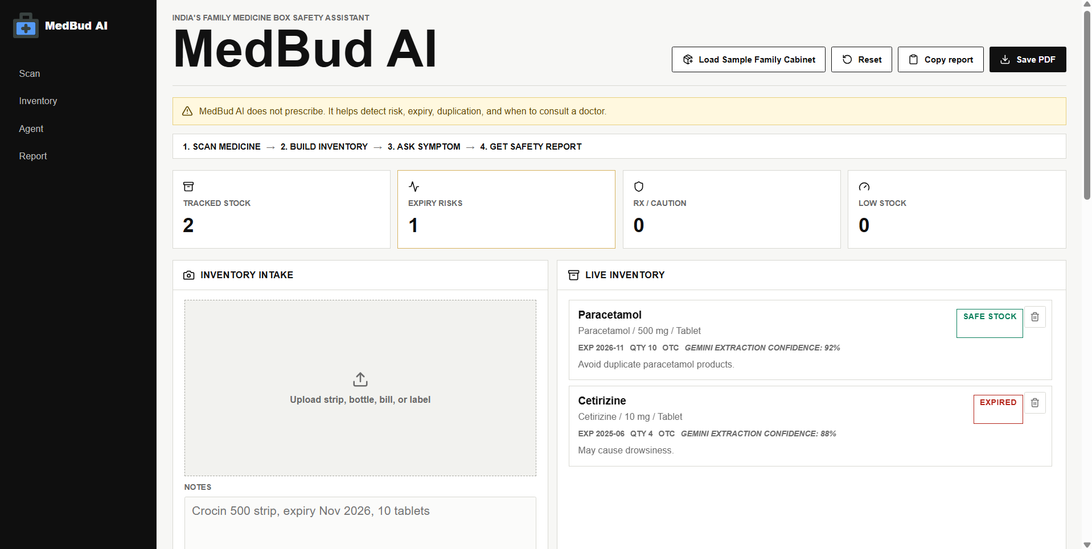Viewport: 1092px width, 549px height.
Task: Click the '4. GET SAFETY REPORT' step label
Action: pyautogui.click(x=531, y=147)
